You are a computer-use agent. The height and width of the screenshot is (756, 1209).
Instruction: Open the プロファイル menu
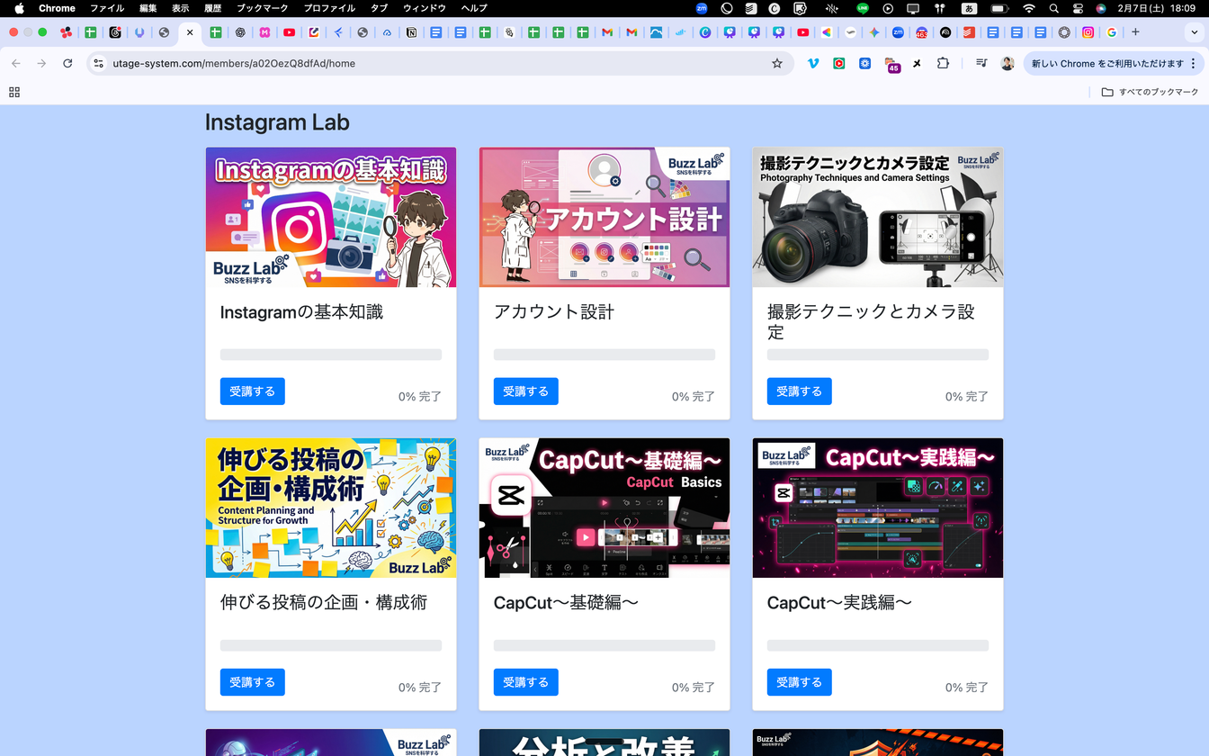coord(329,8)
